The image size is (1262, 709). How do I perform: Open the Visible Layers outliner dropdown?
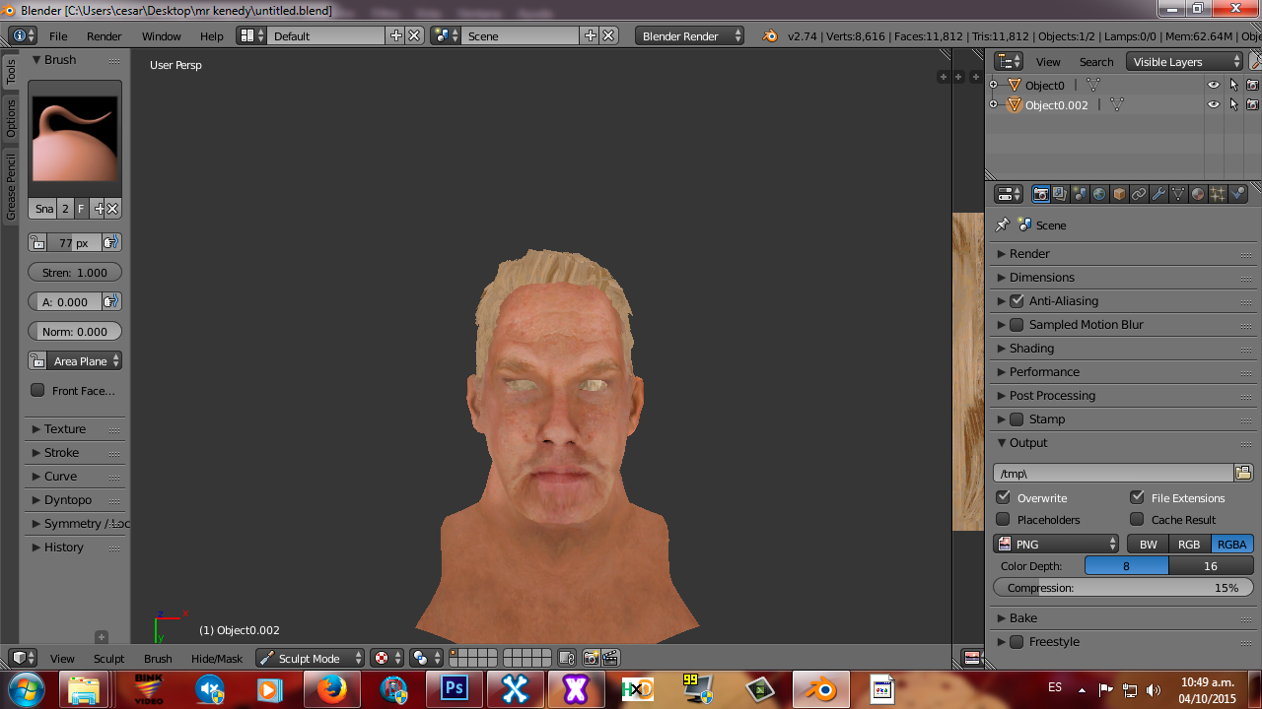[1185, 61]
